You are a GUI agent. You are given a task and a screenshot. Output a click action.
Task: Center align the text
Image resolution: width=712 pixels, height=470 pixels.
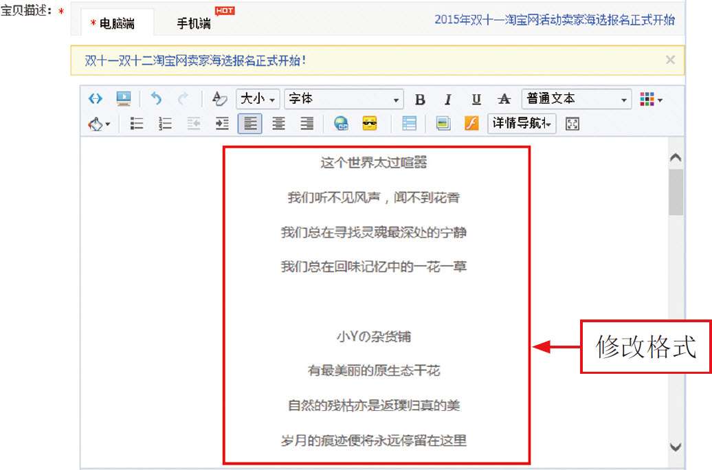[x=278, y=124]
